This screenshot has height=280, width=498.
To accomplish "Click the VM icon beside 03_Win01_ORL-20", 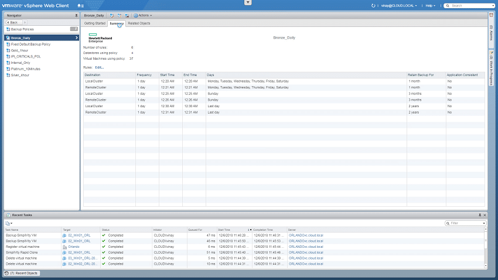I will point(64,258).
